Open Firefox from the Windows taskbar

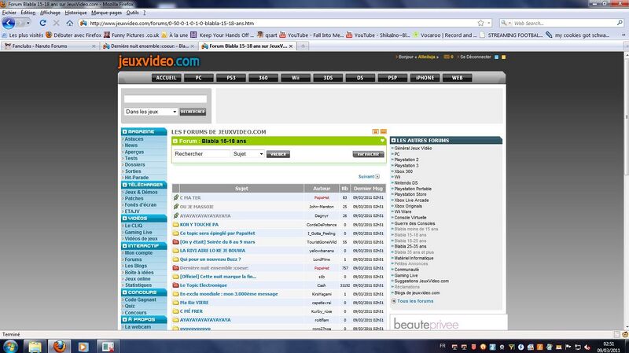click(59, 344)
